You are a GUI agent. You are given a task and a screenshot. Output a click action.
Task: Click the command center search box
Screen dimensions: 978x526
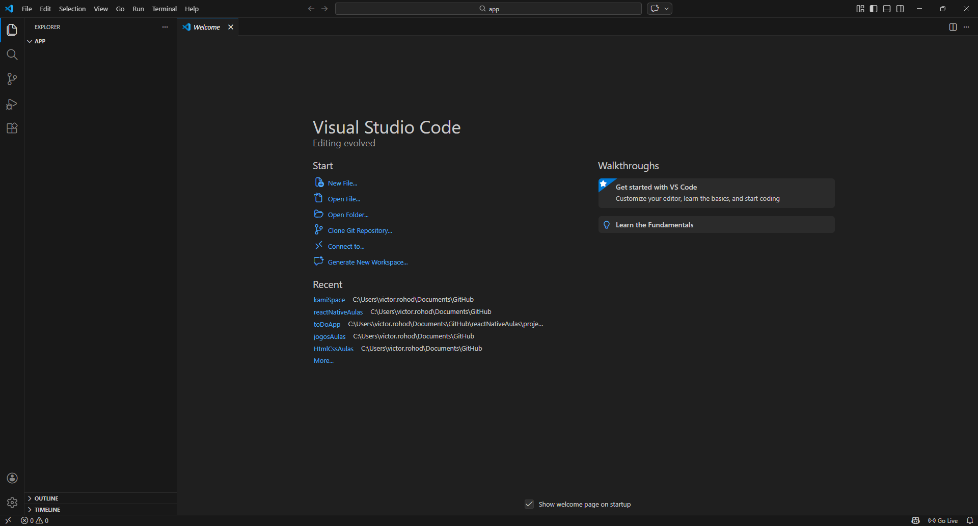pyautogui.click(x=488, y=9)
